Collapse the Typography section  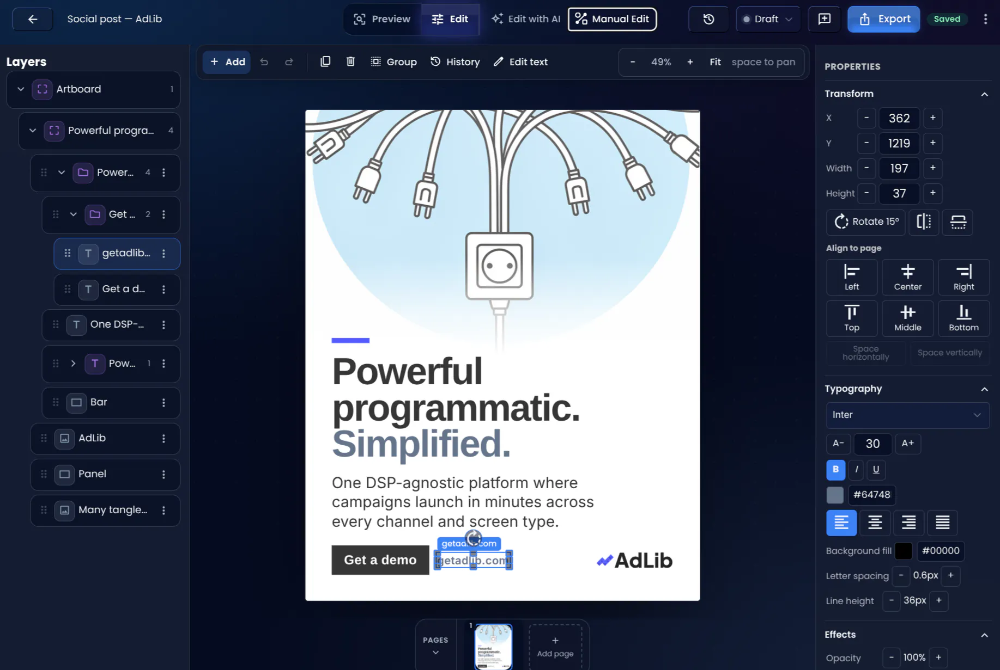(x=984, y=389)
